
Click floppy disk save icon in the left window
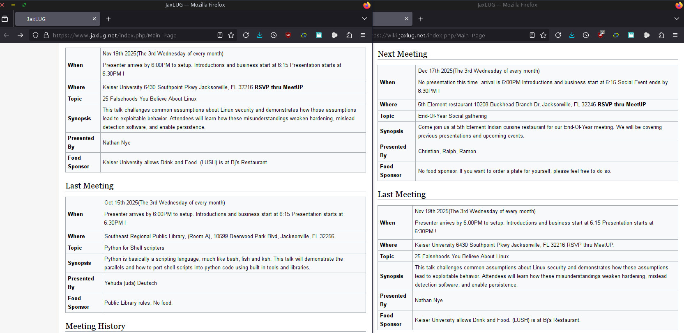tap(319, 35)
